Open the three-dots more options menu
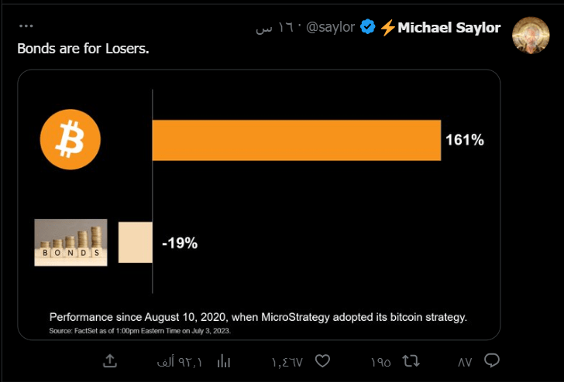The height and width of the screenshot is (382, 564). point(26,26)
